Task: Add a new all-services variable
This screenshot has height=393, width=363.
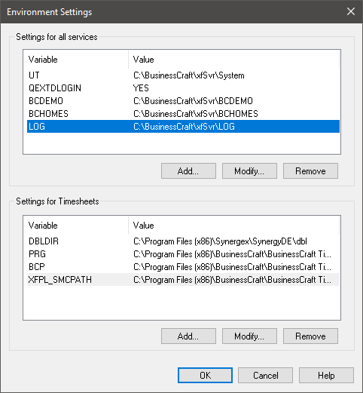Action: tap(188, 171)
